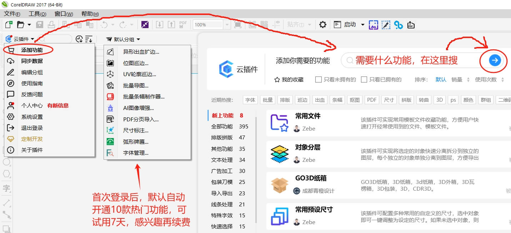Image resolution: width=511 pixels, height=233 pixels.
Task: Click the 常用预设尺寸 squares icon
Action: tap(280, 216)
